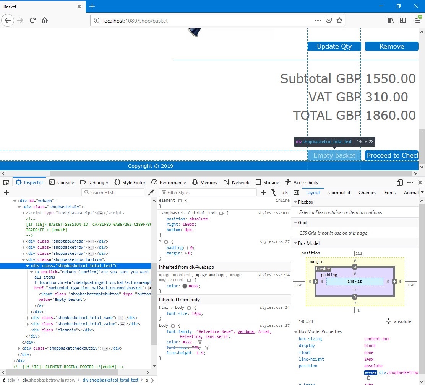Image resolution: width=425 pixels, height=385 pixels.
Task: Expand shopbasketcol_total_value div node
Action: pos(28,324)
